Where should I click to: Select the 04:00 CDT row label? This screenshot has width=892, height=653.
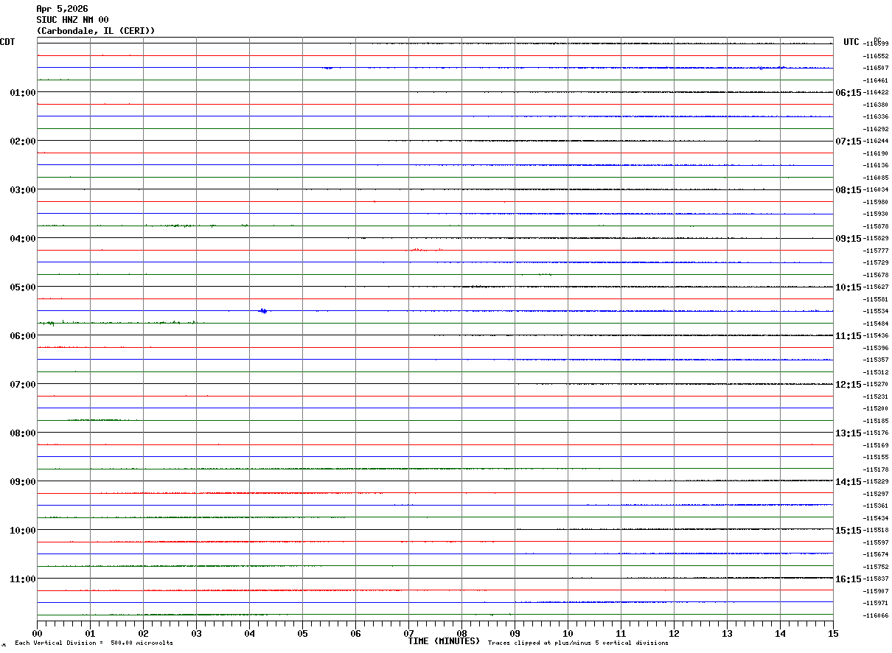23,239
